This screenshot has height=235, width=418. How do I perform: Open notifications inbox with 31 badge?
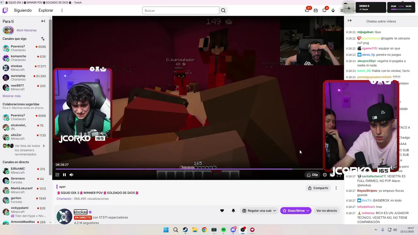click(x=307, y=10)
